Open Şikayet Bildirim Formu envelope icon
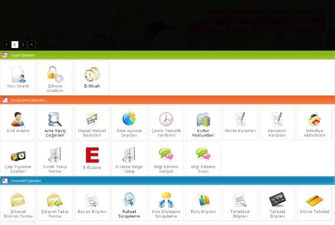 (18, 199)
